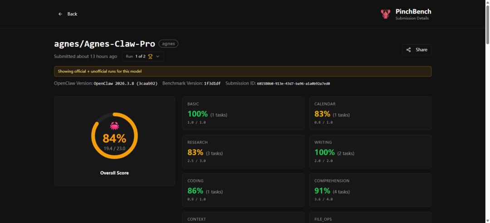Select the RESEARCH 83% score card

tap(243, 152)
